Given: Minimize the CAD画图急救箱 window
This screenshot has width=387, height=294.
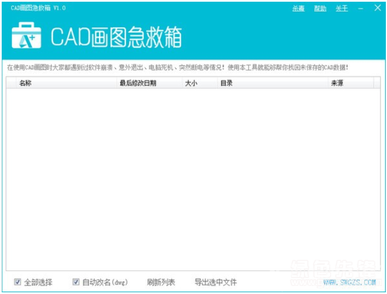Looking at the screenshot, I should 361,9.
